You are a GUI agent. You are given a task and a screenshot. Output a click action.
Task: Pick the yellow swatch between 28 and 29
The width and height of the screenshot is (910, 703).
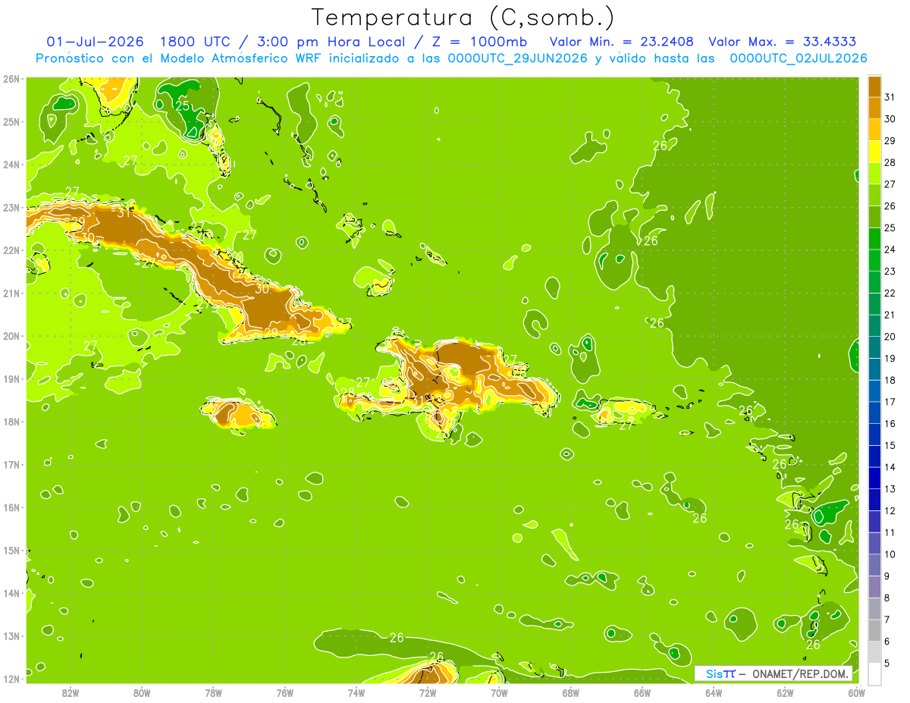[x=874, y=152]
